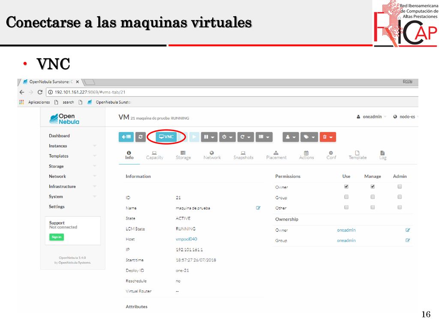Click the browser back arrow
This screenshot has height=329, width=439.
point(22,92)
